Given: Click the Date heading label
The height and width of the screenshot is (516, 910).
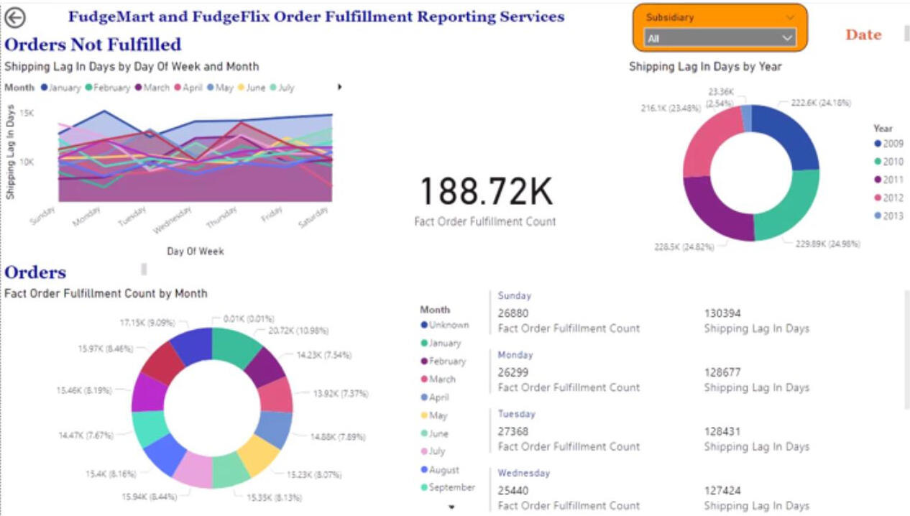Looking at the screenshot, I should coord(863,35).
